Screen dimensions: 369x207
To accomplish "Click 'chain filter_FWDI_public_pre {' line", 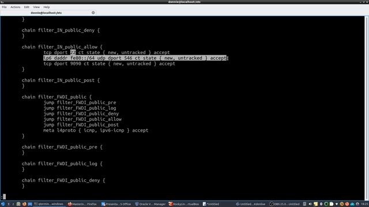I will pos(62,147).
